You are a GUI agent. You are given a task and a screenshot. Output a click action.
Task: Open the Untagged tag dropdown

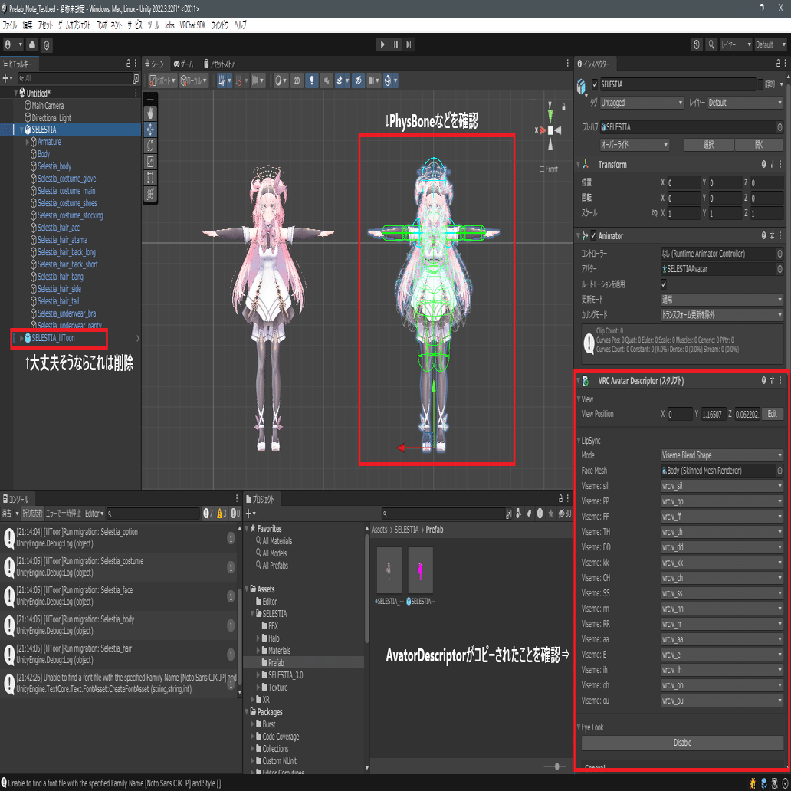tap(642, 103)
